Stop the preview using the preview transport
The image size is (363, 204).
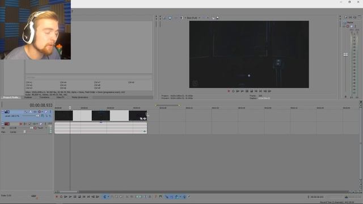point(252,91)
